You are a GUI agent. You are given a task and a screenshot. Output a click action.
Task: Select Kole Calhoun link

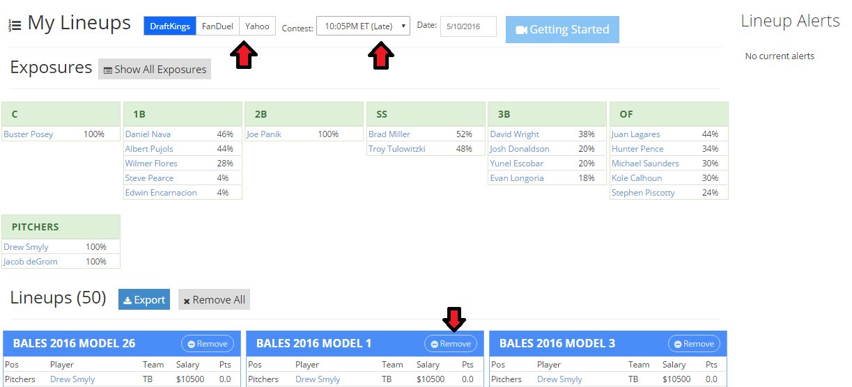pyautogui.click(x=637, y=178)
